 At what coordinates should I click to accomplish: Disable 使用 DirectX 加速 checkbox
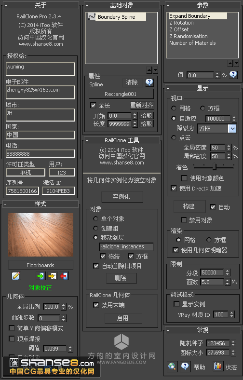pyautogui.click(x=174, y=188)
